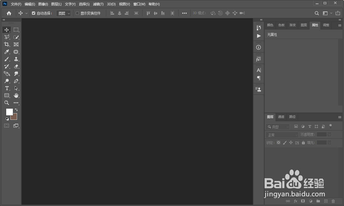Click the delete layer trash icon
Screen dimensions: 344x206
pos(333,201)
